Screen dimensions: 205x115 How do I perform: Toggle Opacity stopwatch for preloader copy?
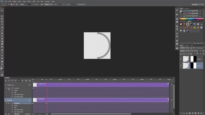pyautogui.click(x=12, y=90)
